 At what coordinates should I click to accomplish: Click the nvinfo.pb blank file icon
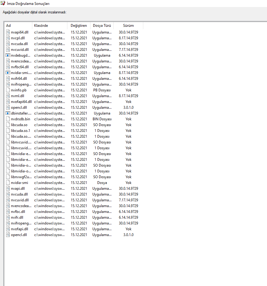point(8,90)
